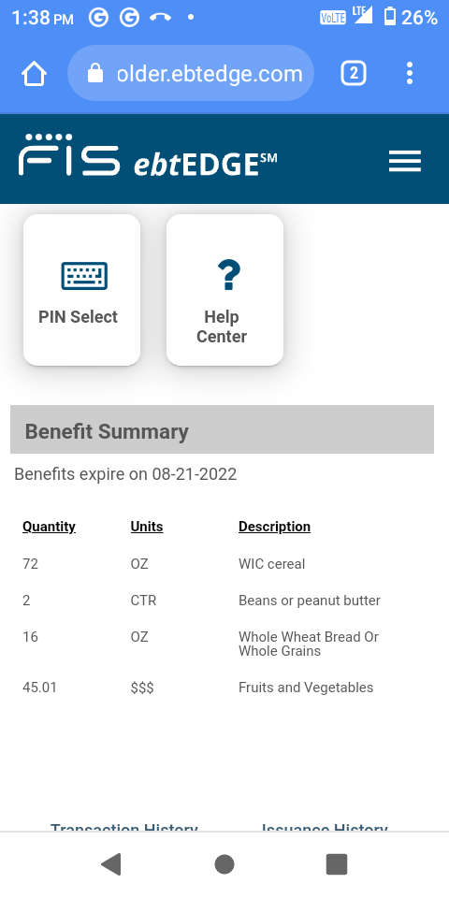Image resolution: width=449 pixels, height=898 pixels.
Task: Tap the Android recent apps square button
Action: click(x=337, y=864)
